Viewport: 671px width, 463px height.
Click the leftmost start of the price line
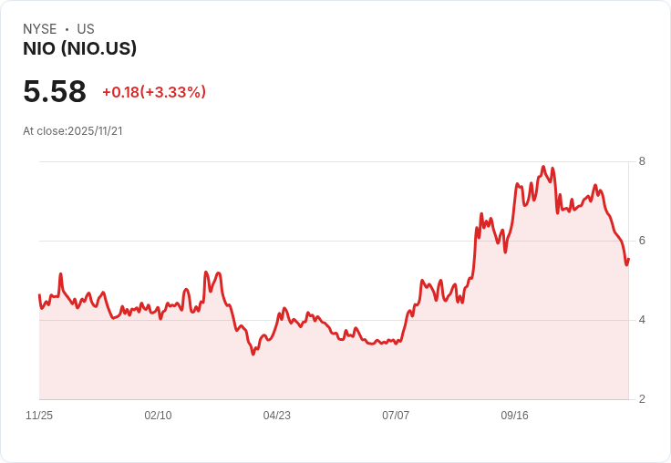39,294
